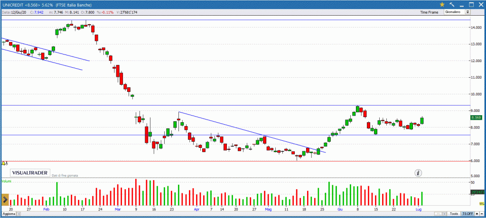
Task: Click the Dati di fine giornata text
Action: pyautogui.click(x=65, y=175)
